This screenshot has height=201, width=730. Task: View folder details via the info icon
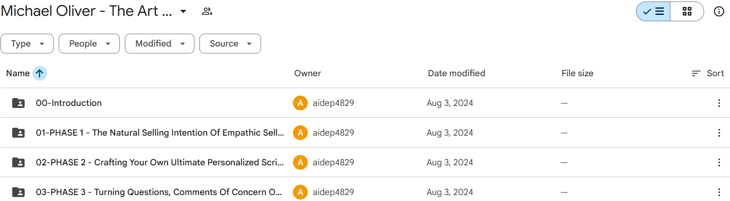719,11
